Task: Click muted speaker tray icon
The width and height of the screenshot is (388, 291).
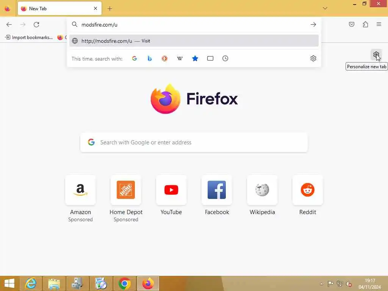Action: coord(349,284)
